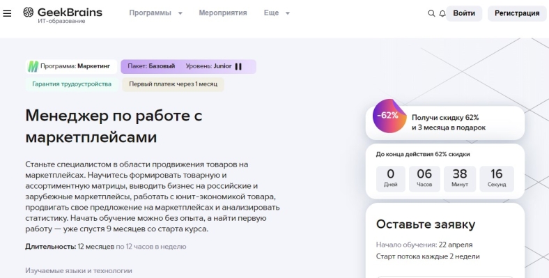Open notifications bell icon
Viewport: 549px width, 278px height.
pyautogui.click(x=442, y=13)
